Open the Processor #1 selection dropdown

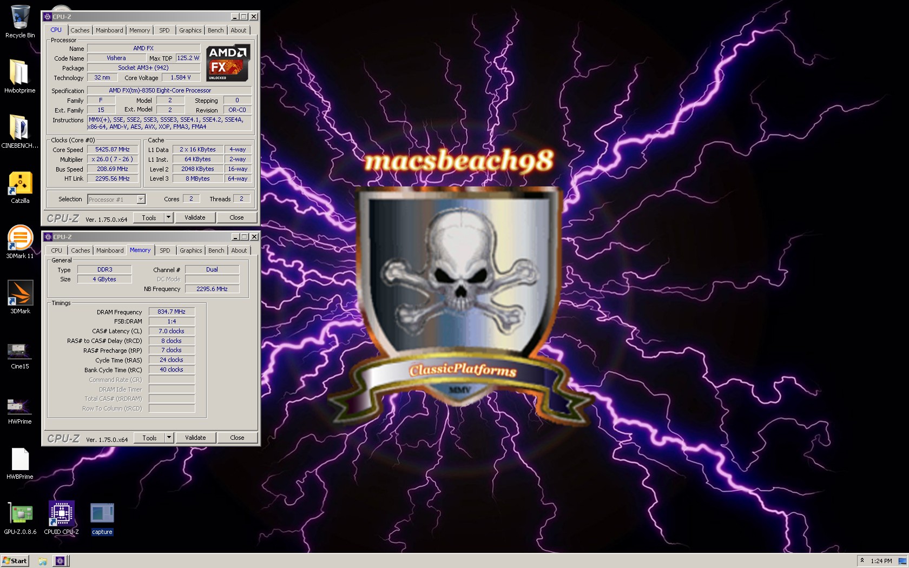pyautogui.click(x=141, y=200)
